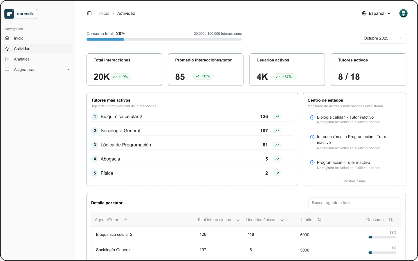Toggle sorting on Límite column
418x261 pixels.
coord(319,220)
